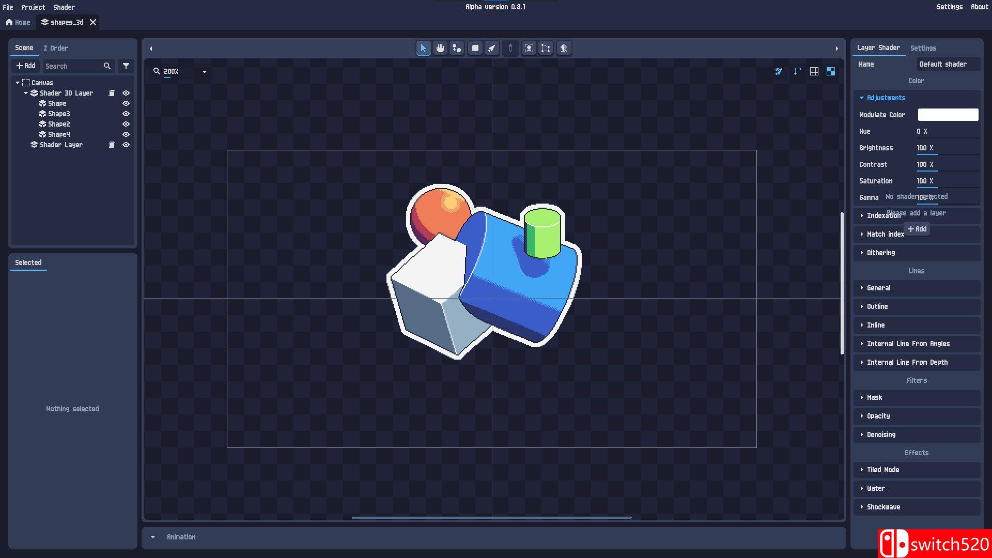Viewport: 992px width, 558px height.
Task: Activate the Selection arrow tool
Action: [x=423, y=48]
